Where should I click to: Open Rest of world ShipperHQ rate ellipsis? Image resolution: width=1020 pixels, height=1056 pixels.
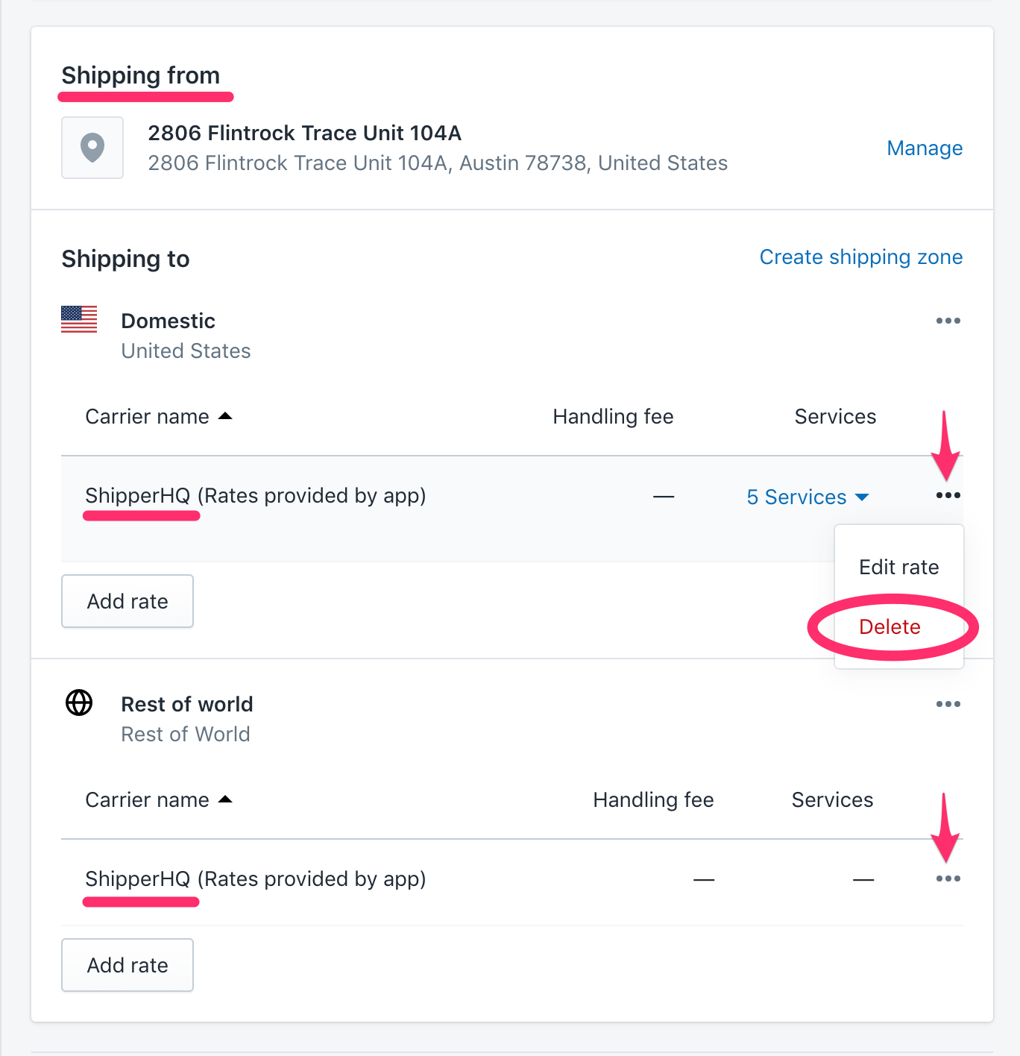(x=948, y=879)
